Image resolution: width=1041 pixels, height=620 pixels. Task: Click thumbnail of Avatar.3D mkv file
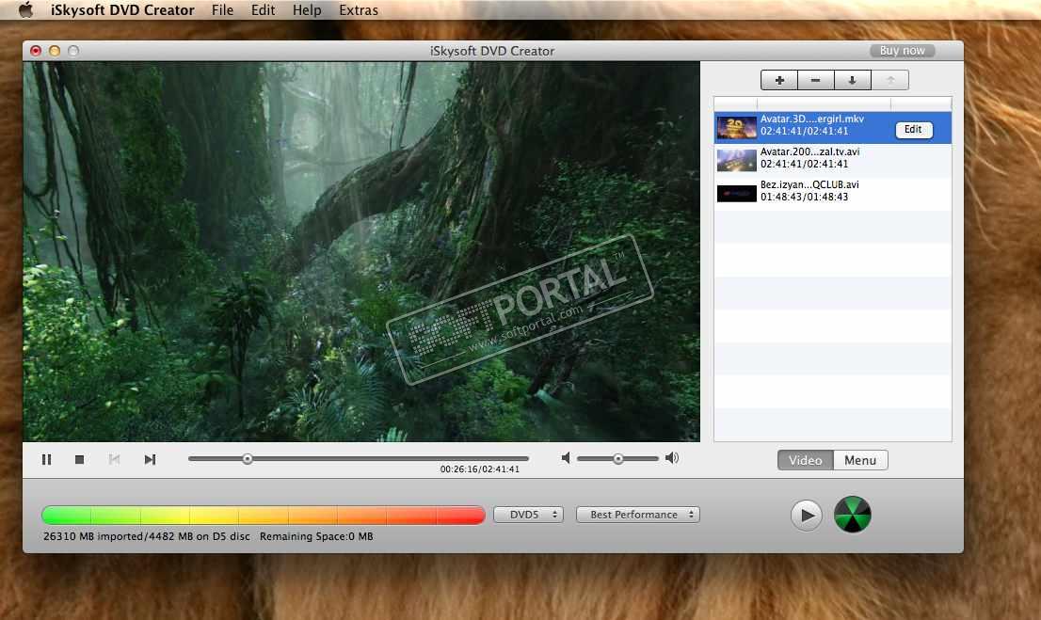736,127
